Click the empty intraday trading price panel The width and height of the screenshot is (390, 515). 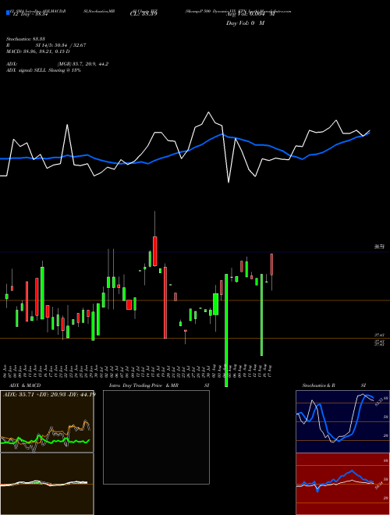[156, 437]
